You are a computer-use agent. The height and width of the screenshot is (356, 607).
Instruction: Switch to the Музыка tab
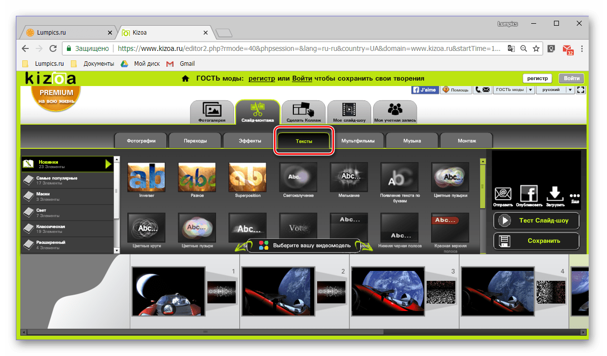point(412,141)
